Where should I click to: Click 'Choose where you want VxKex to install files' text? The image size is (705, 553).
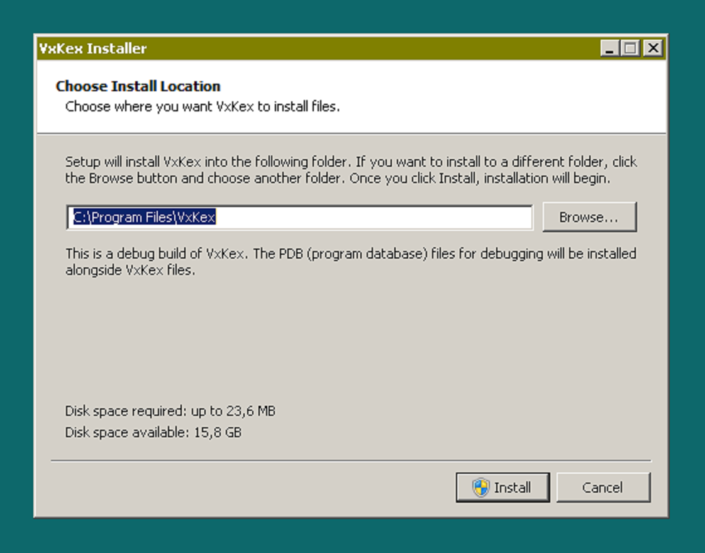click(203, 106)
